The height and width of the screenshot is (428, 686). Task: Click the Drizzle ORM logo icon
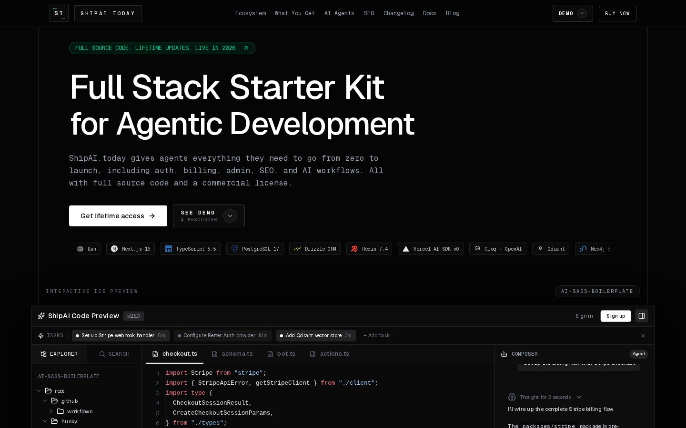(297, 249)
